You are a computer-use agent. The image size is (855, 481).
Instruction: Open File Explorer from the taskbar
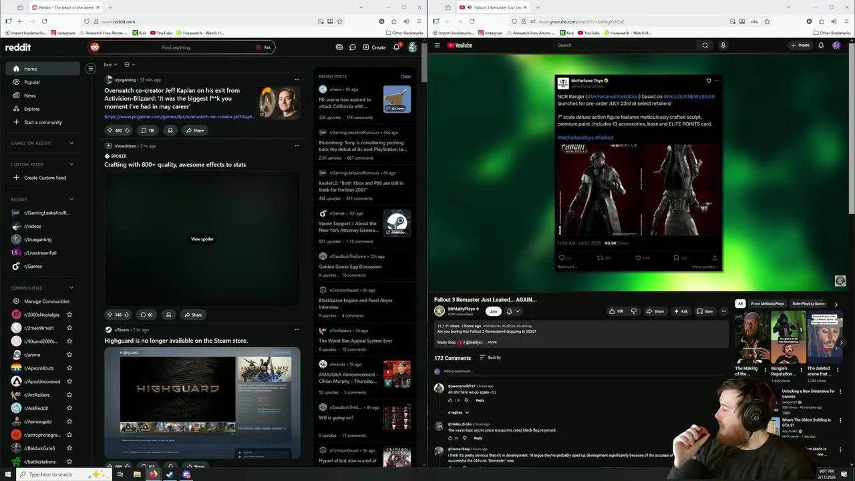point(137,474)
